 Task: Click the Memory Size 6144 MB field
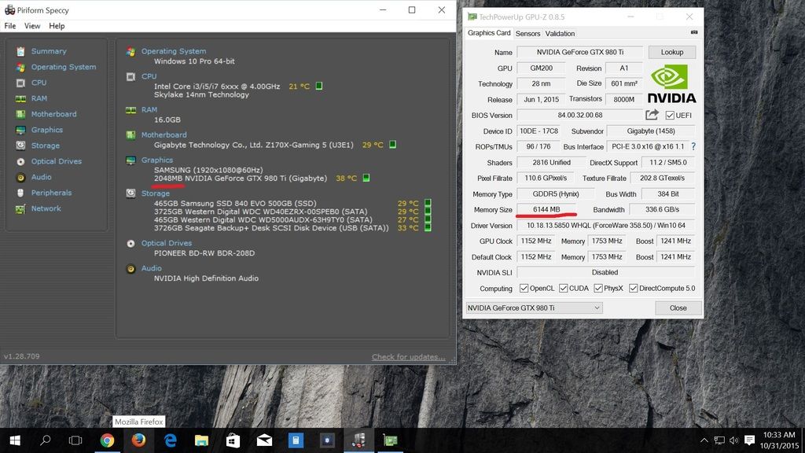[546, 209]
